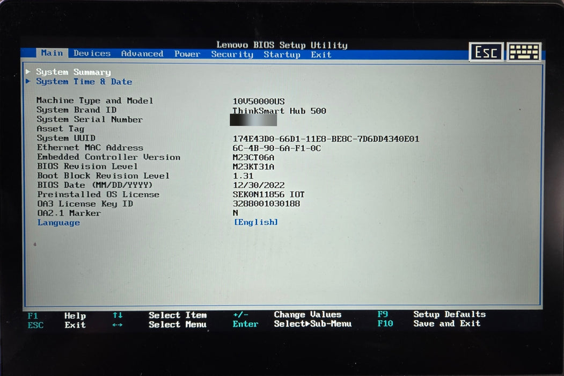Click the arrow beside System Summary

click(28, 71)
